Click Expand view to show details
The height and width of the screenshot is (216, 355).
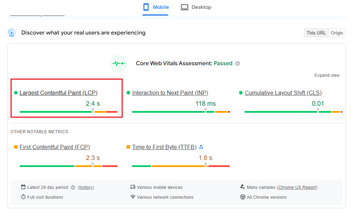click(327, 75)
